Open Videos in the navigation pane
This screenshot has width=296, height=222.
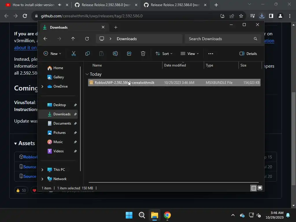pyautogui.click(x=59, y=151)
